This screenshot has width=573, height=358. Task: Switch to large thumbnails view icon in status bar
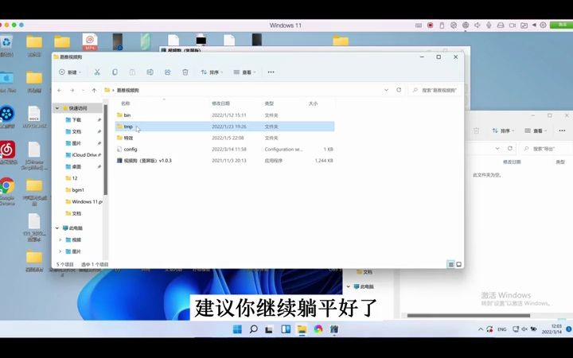(459, 264)
